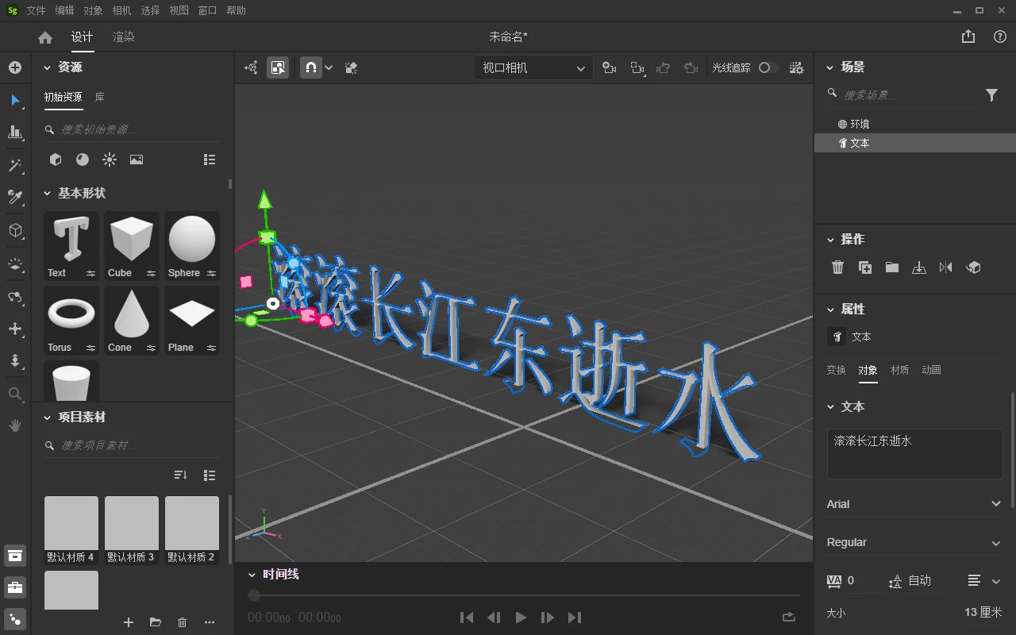Open the add-object plus tool

pyautogui.click(x=15, y=67)
